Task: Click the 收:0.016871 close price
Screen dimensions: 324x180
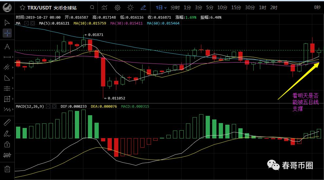Action: 159,17
